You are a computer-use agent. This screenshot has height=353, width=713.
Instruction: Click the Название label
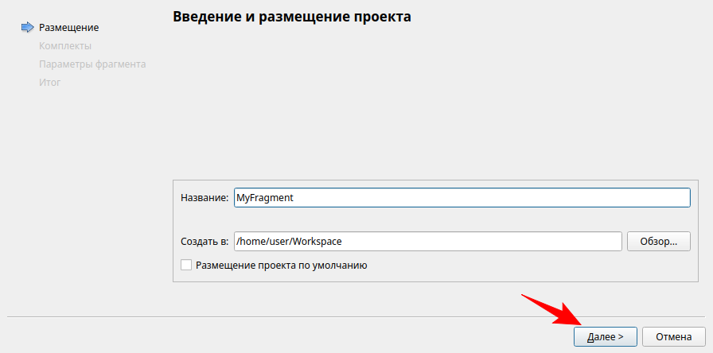pyautogui.click(x=205, y=198)
